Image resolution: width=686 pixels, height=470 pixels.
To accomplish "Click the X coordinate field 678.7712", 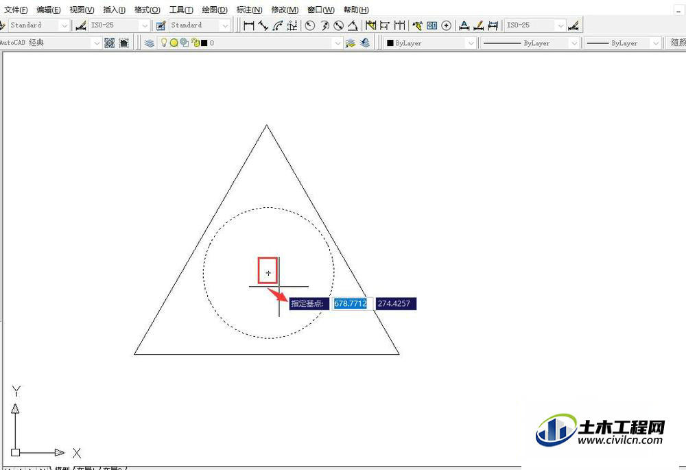I will 352,304.
